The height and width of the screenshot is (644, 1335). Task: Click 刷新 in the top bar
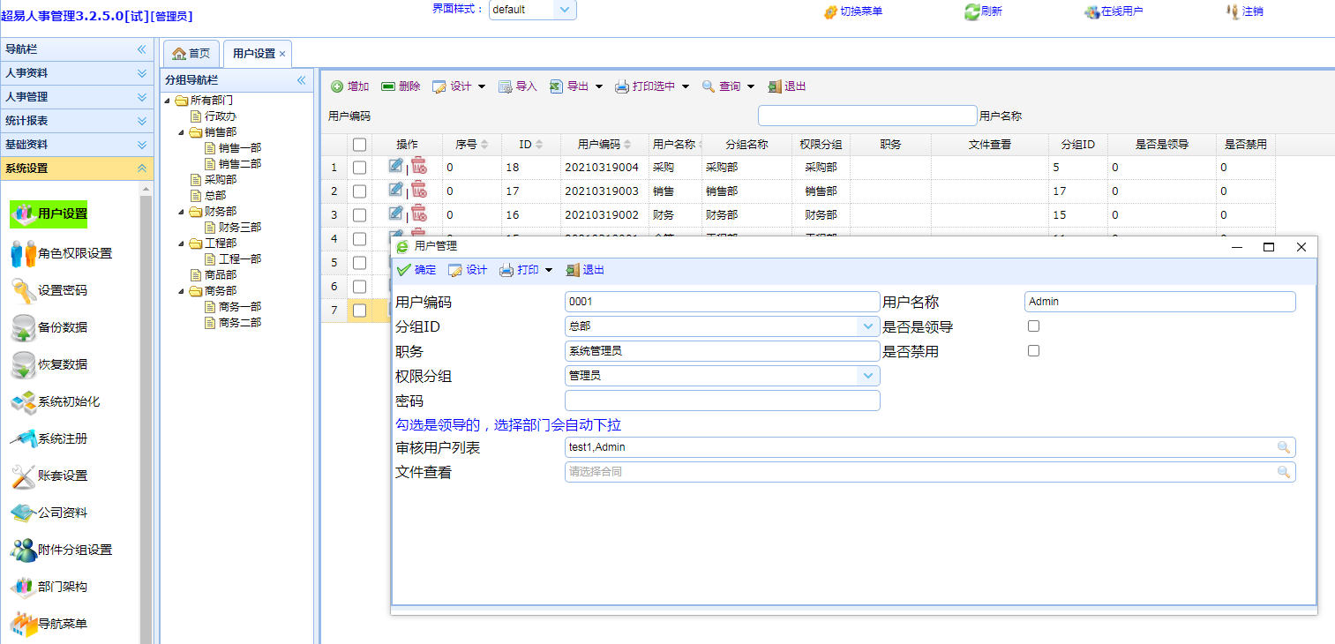coord(983,11)
